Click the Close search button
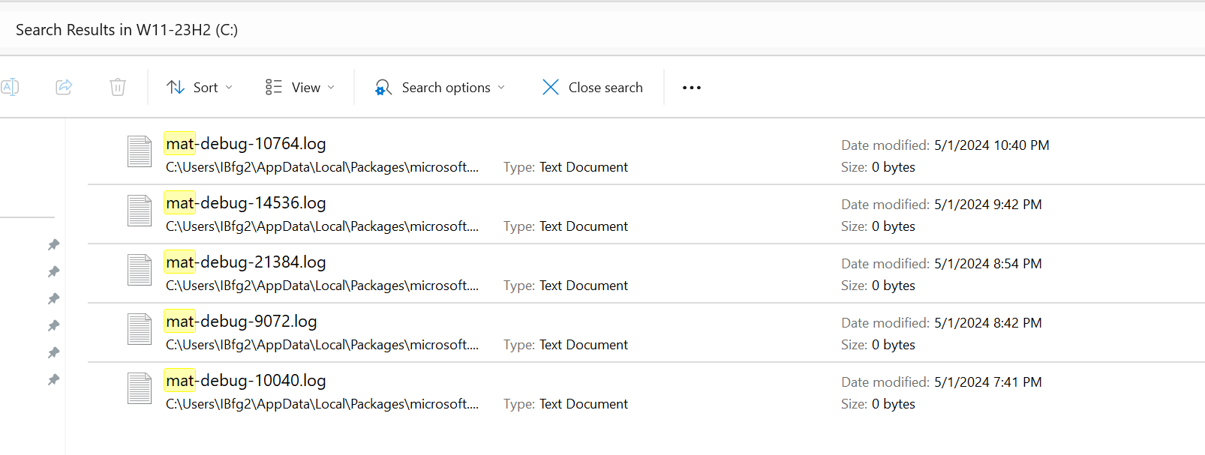The height and width of the screenshot is (455, 1205). pyautogui.click(x=592, y=88)
